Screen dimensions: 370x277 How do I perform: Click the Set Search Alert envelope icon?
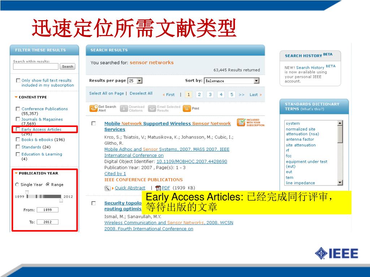[x=94, y=108]
